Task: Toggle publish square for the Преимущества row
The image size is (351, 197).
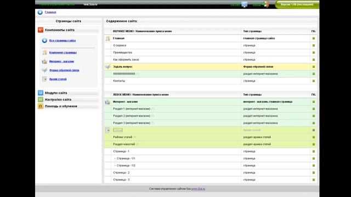Action: point(314,53)
